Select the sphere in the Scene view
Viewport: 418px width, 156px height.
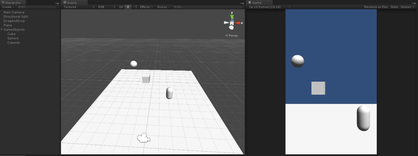(133, 64)
